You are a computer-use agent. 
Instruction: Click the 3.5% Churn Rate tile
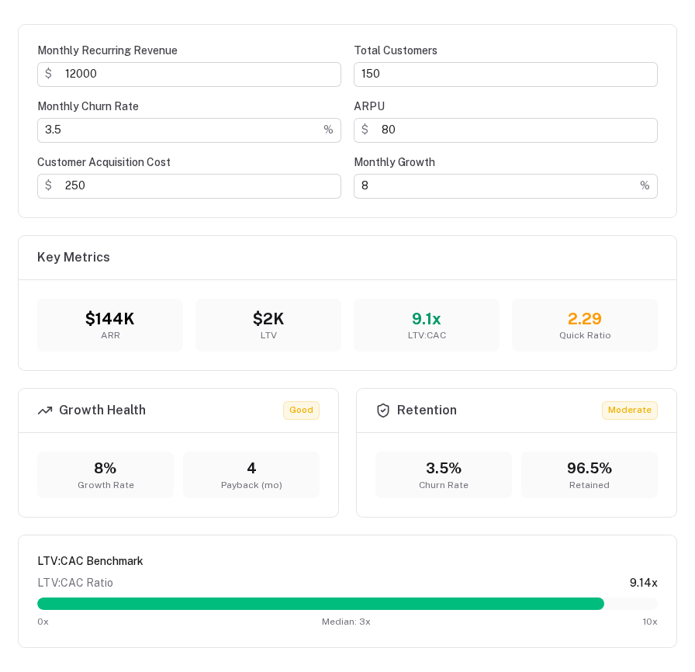point(443,475)
